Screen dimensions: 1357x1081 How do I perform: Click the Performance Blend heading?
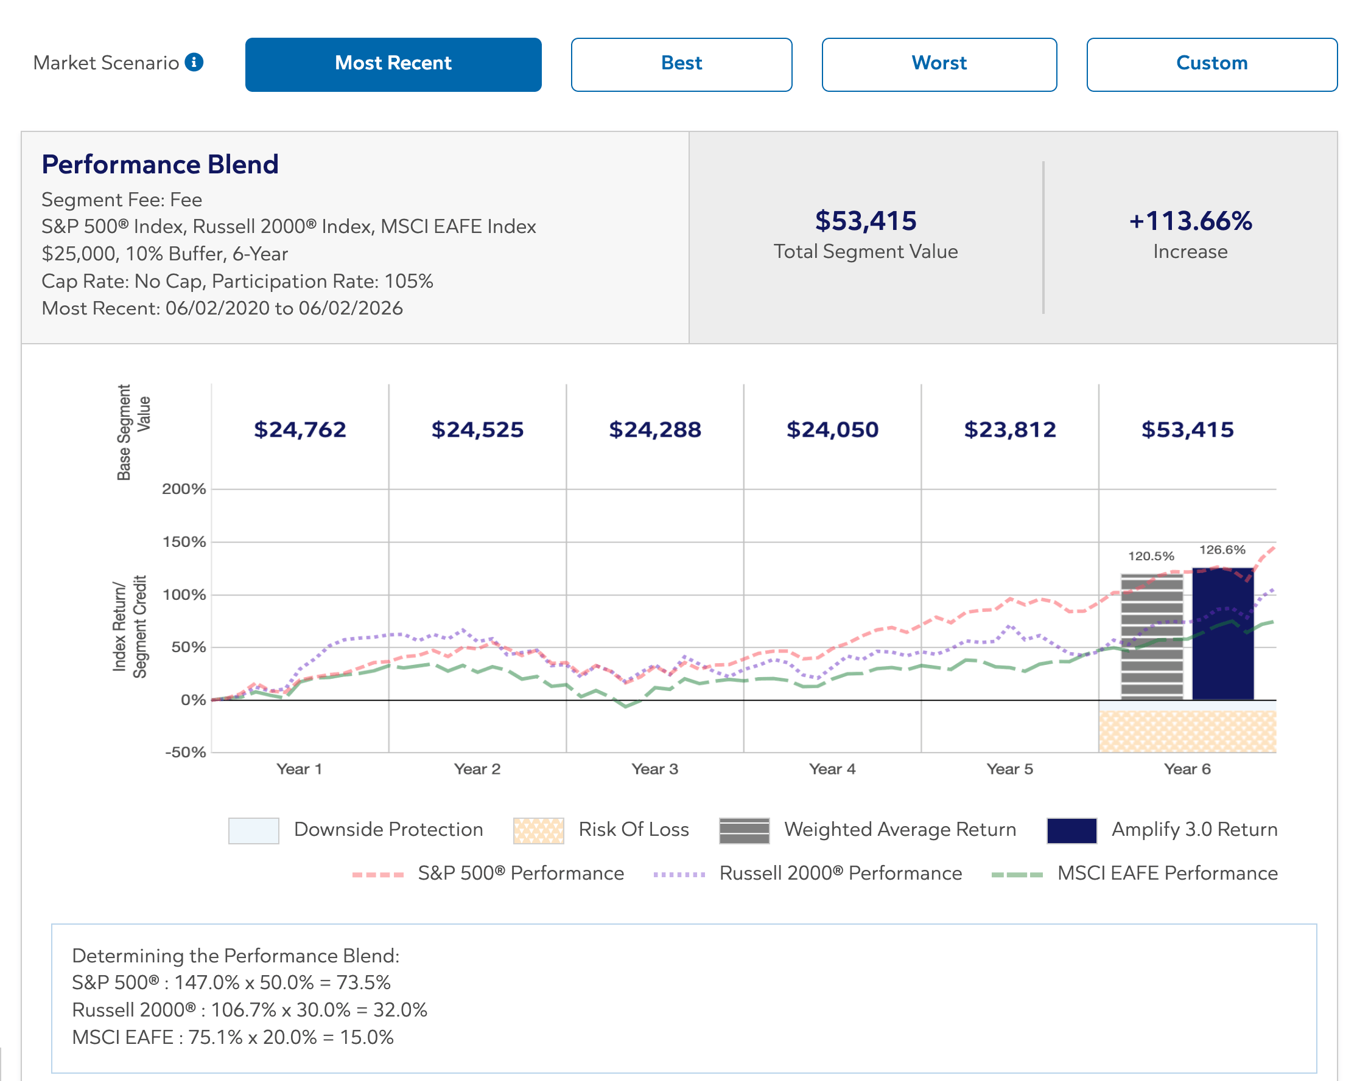tap(160, 164)
